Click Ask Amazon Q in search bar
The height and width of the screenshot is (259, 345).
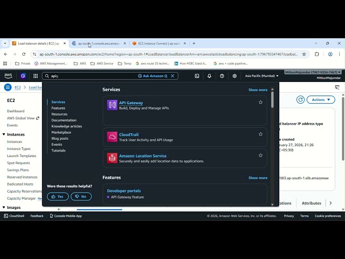pyautogui.click(x=153, y=76)
